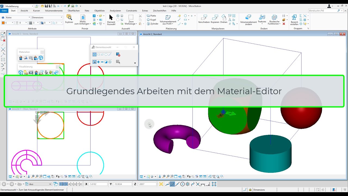Switch to the Ansicht ribbon tab

click(x=24, y=11)
